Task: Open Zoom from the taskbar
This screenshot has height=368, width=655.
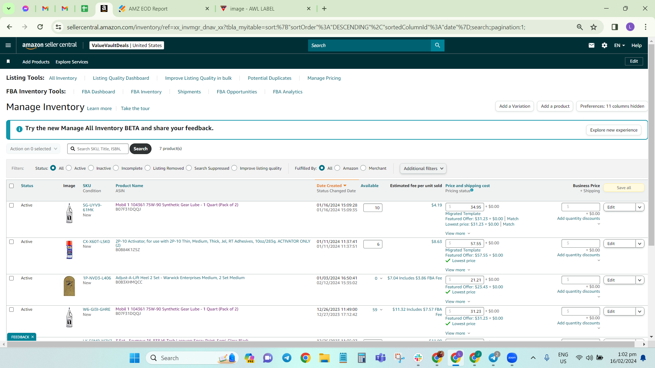Action: 512,358
